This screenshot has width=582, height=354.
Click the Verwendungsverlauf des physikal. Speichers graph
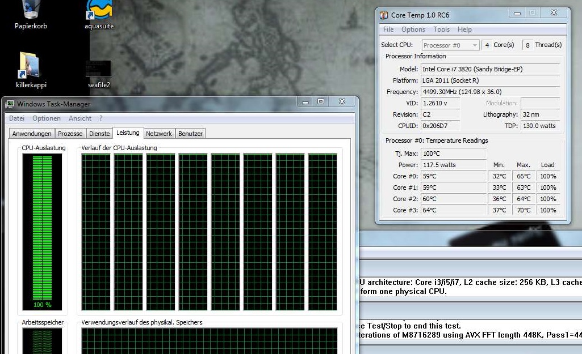(x=210, y=340)
